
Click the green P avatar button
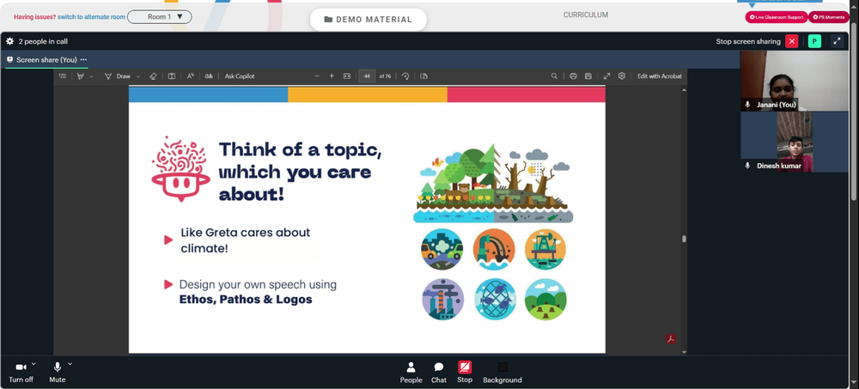tap(814, 41)
